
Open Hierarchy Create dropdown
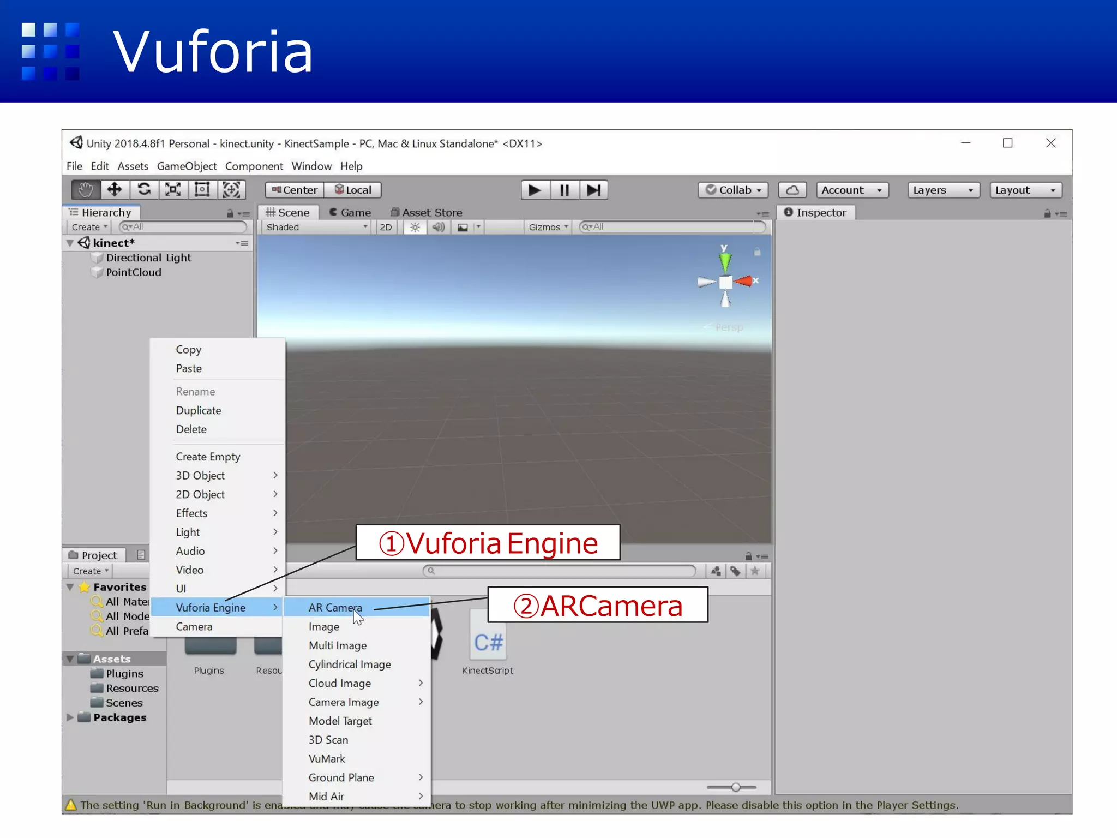tap(89, 227)
